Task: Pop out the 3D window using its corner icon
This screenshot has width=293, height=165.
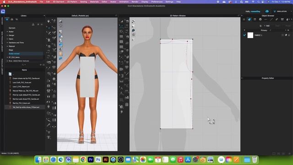Action: (116, 16)
